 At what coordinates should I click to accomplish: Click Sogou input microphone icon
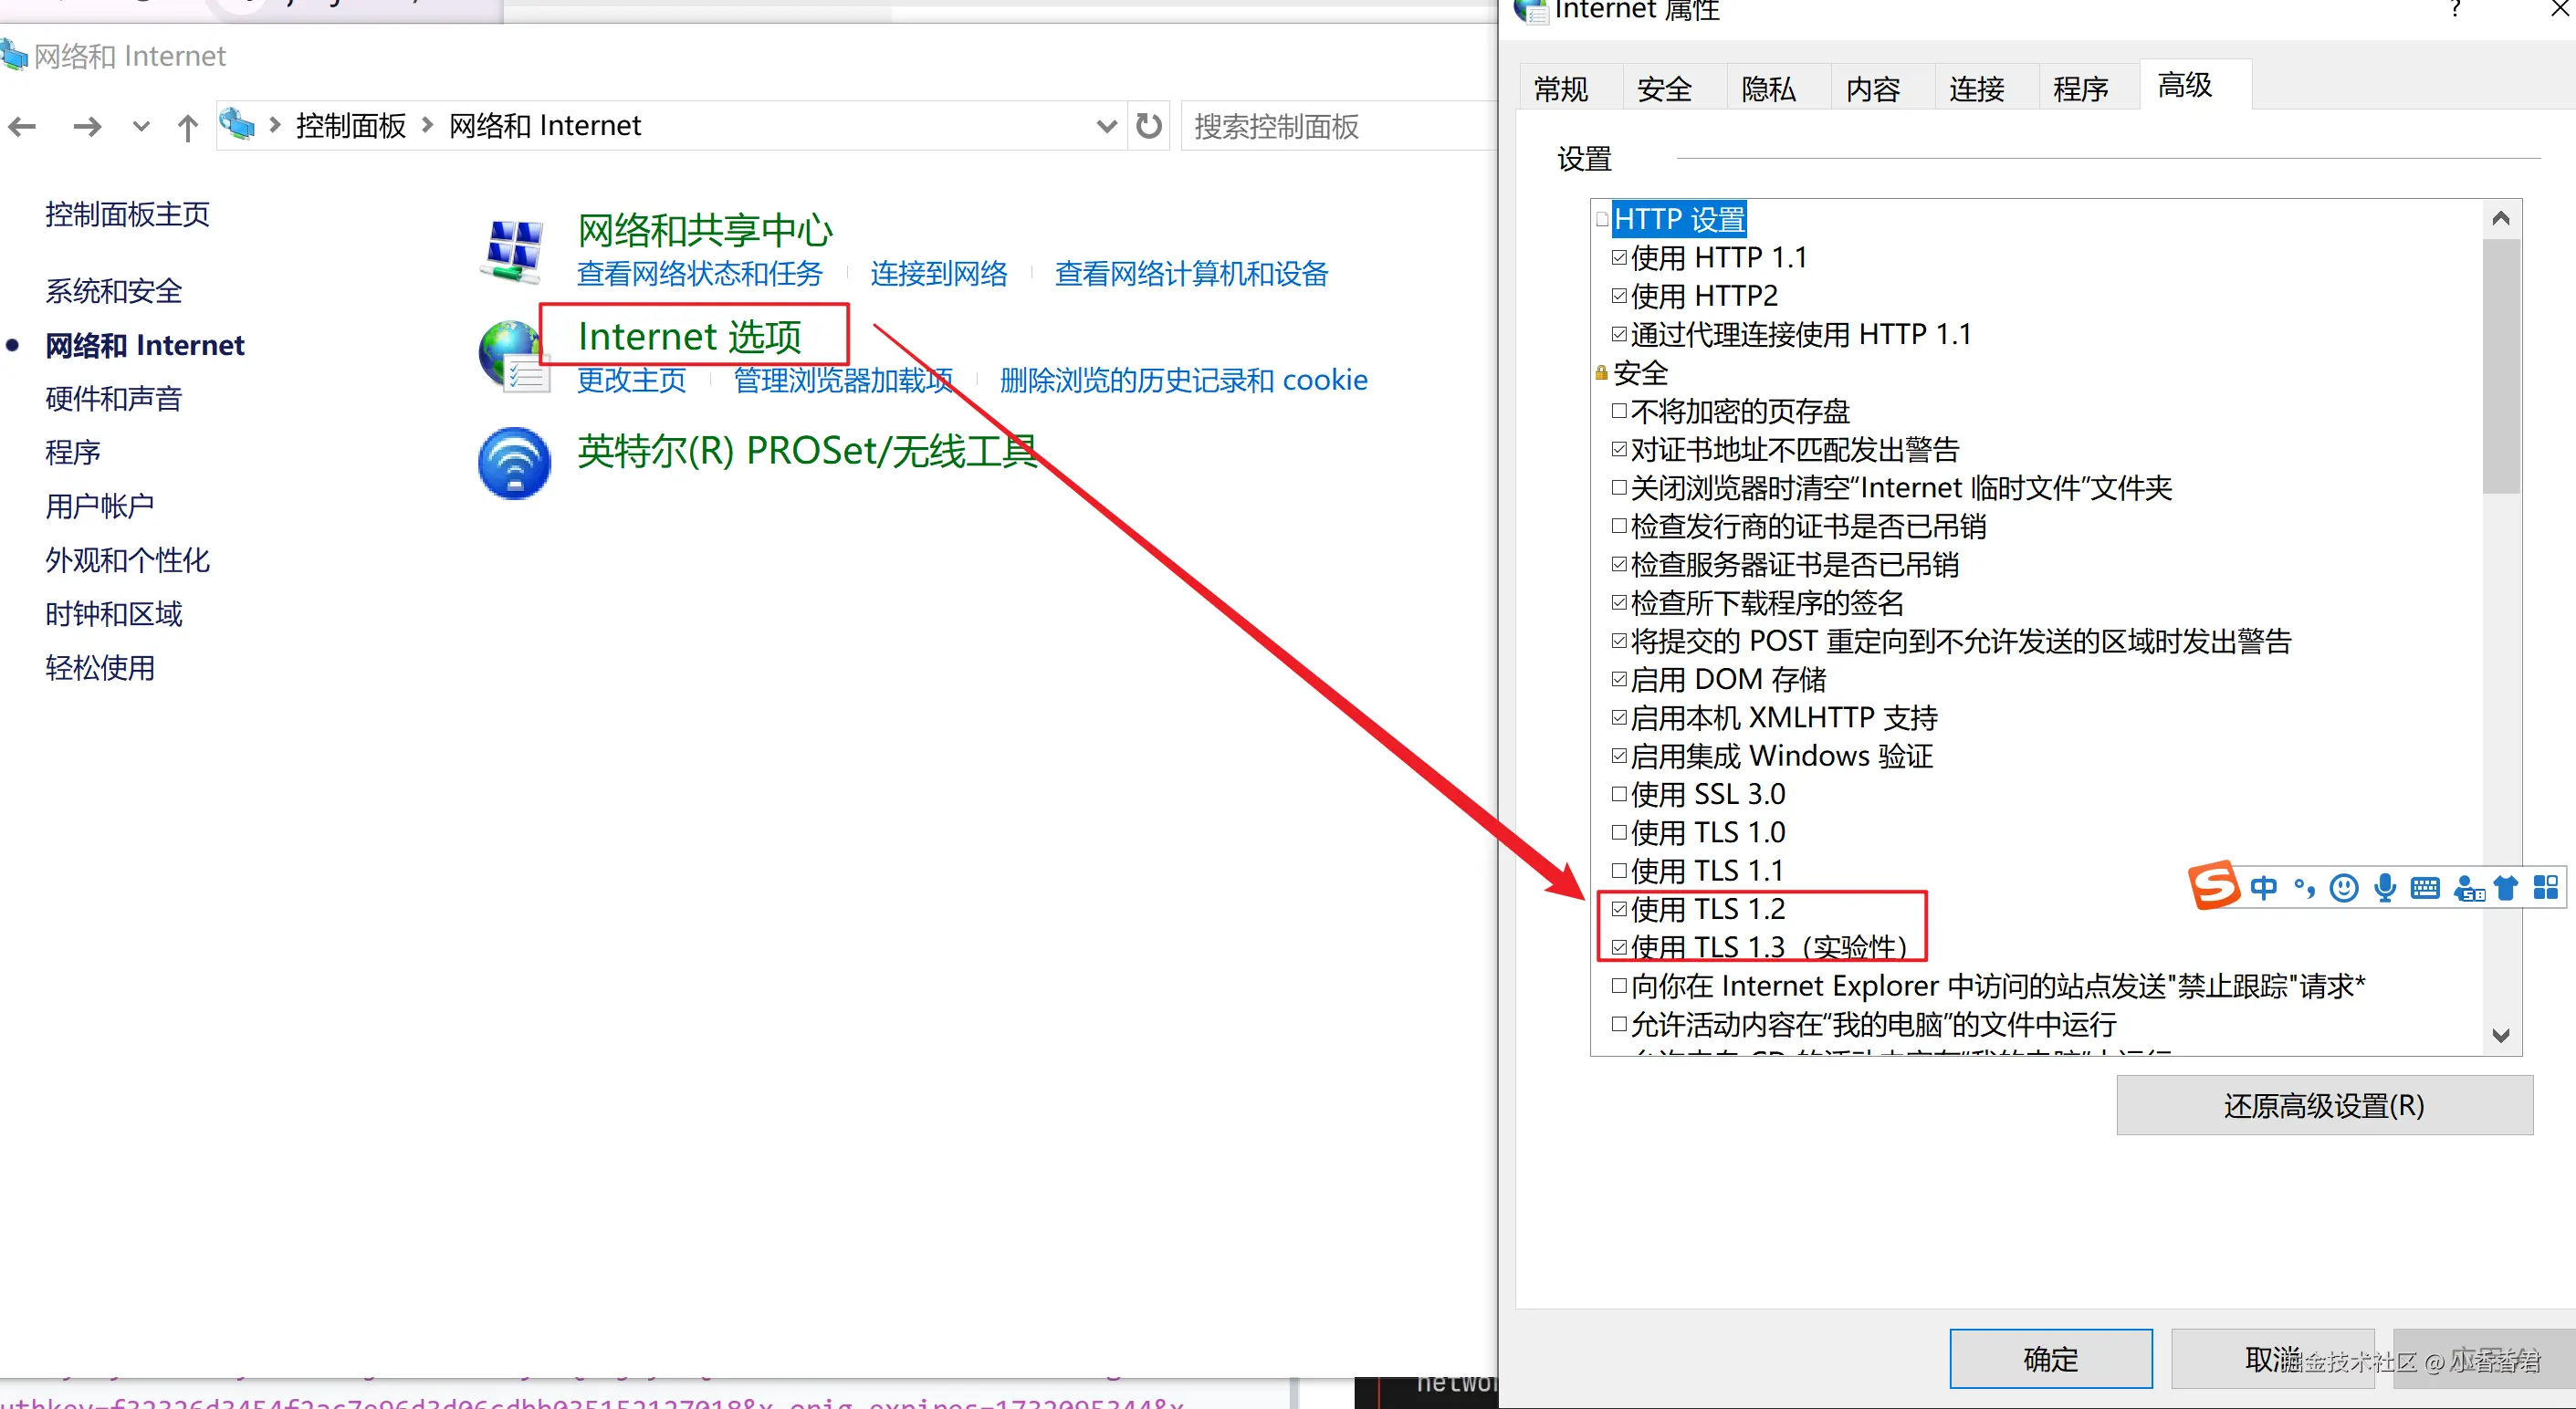pos(2385,888)
